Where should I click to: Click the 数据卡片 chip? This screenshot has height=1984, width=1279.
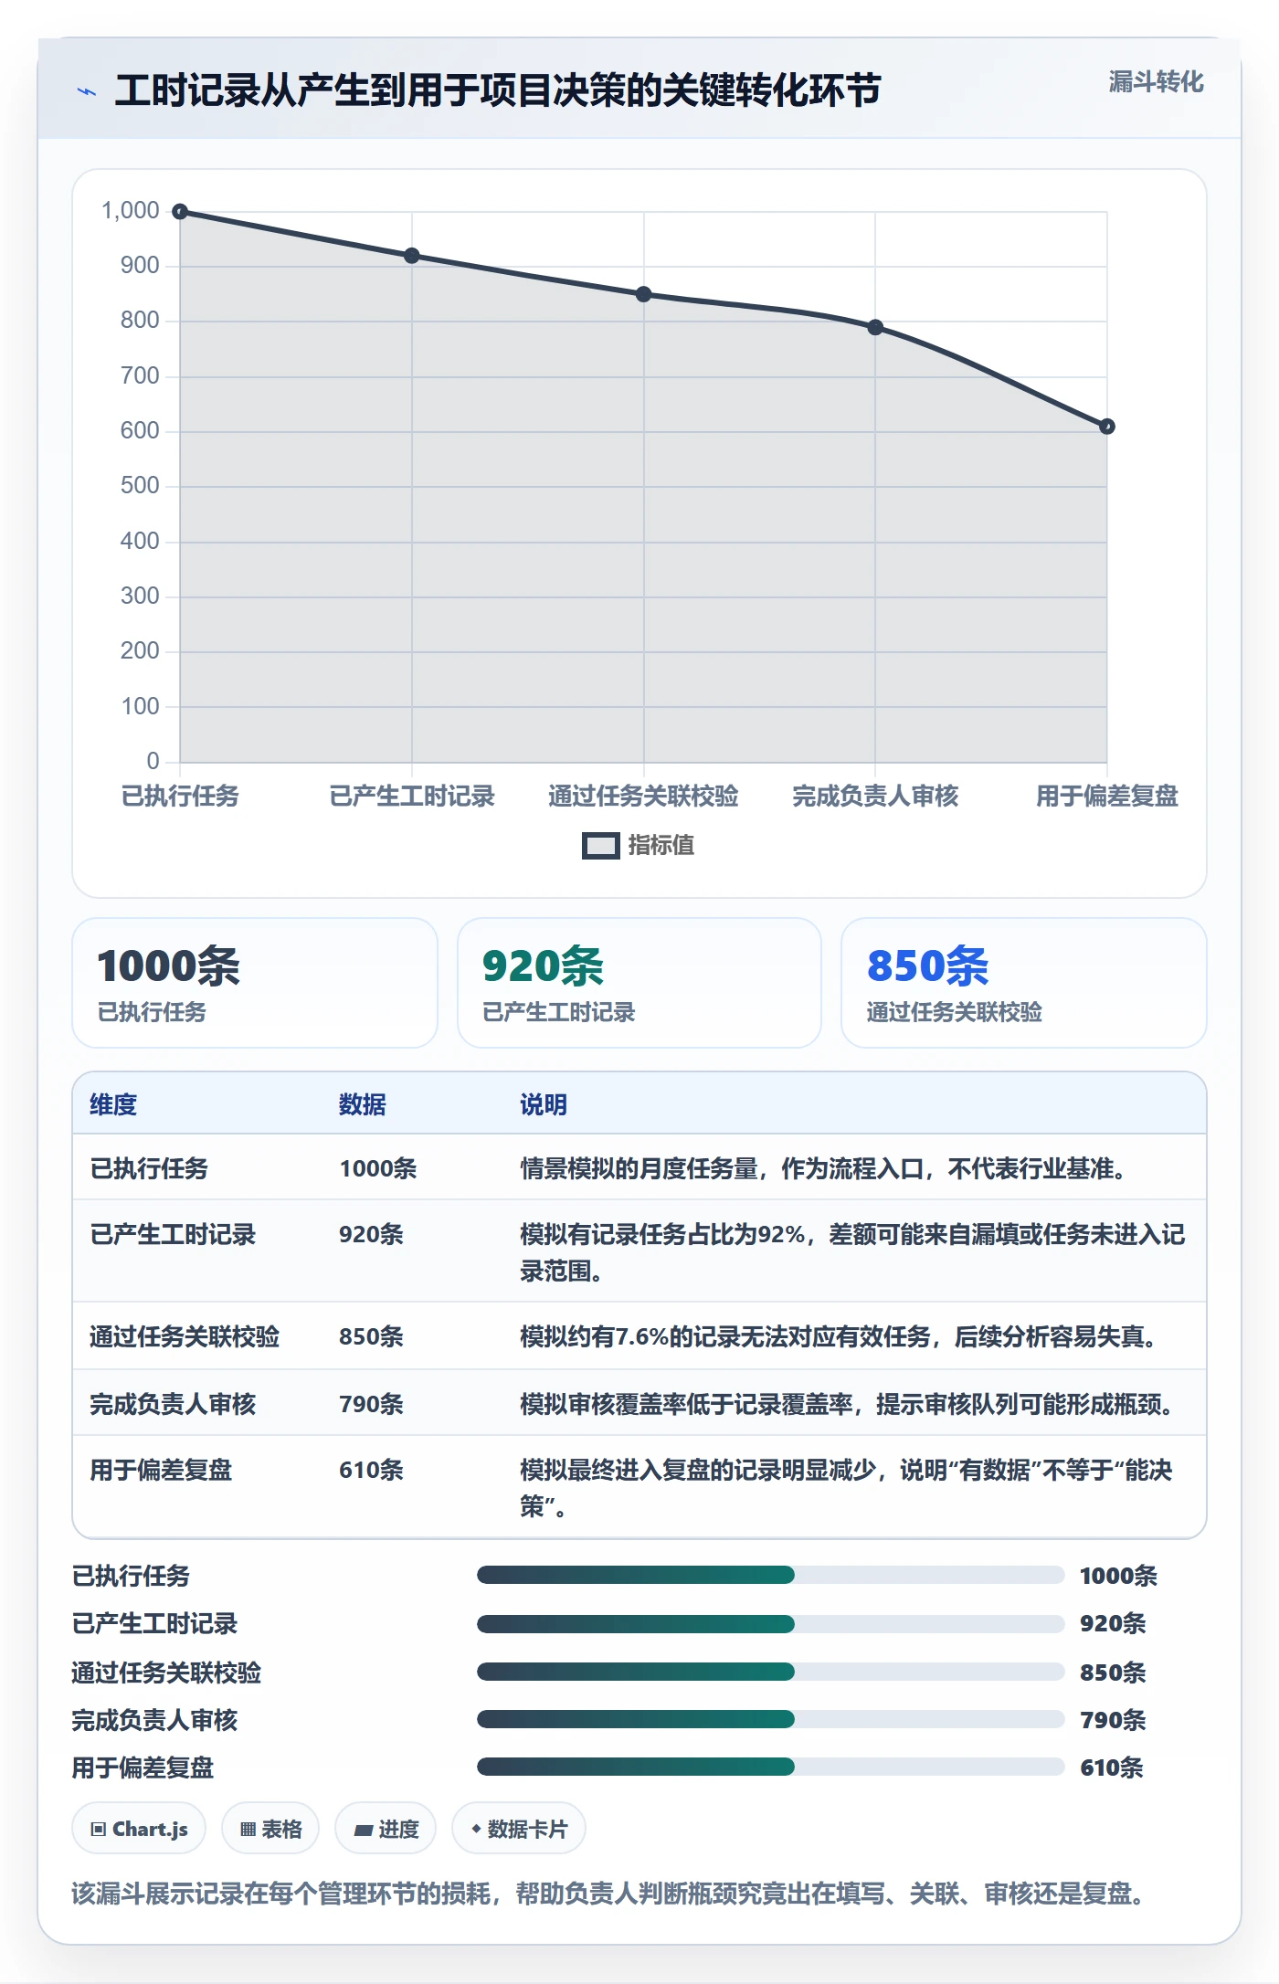pos(519,1829)
